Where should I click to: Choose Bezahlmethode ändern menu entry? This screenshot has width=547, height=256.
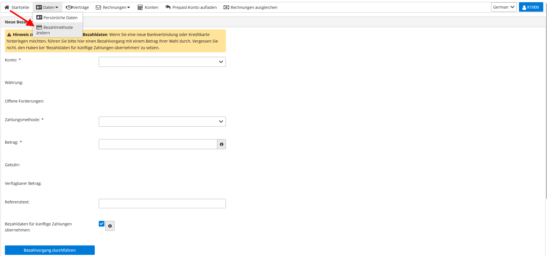point(58,30)
